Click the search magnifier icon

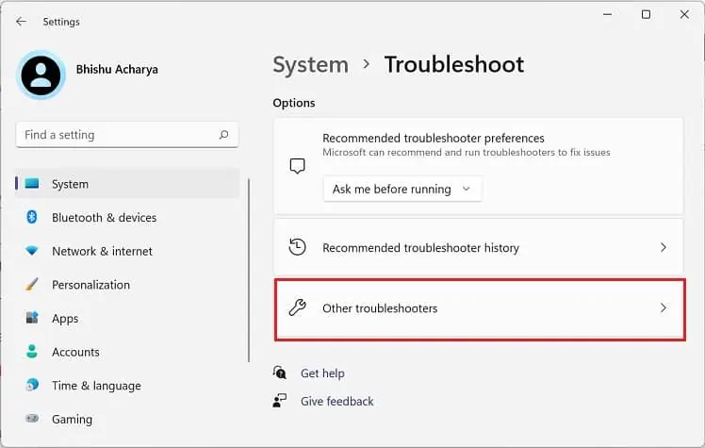(223, 135)
